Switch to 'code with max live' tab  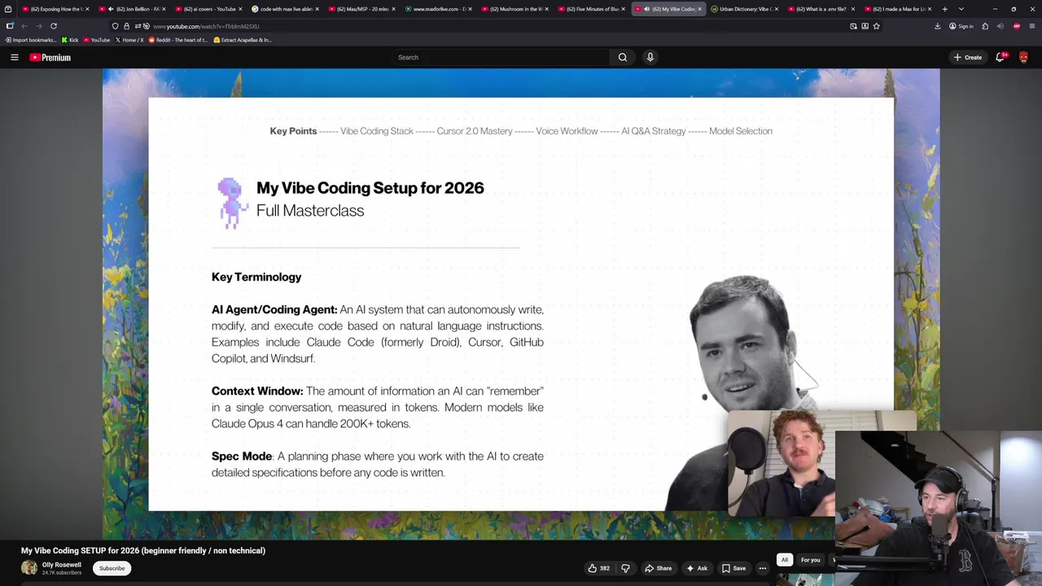pos(284,9)
